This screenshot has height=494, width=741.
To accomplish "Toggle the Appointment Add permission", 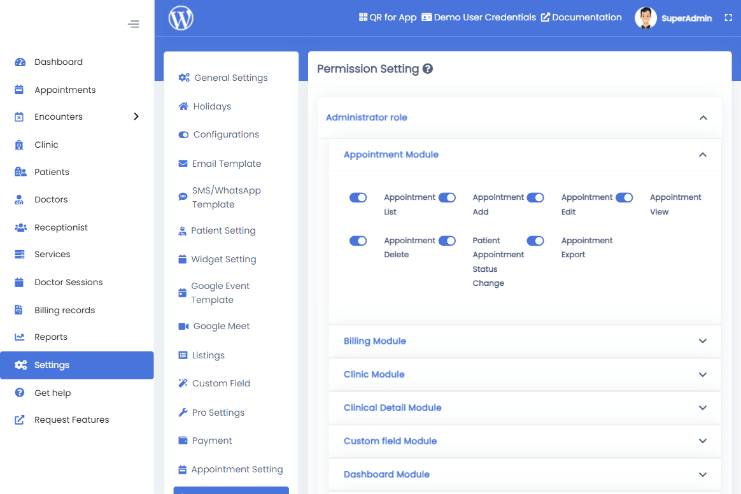I will (x=447, y=197).
